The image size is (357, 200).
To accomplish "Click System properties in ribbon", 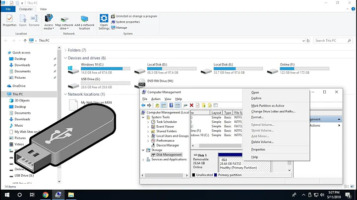I will [x=125, y=22].
